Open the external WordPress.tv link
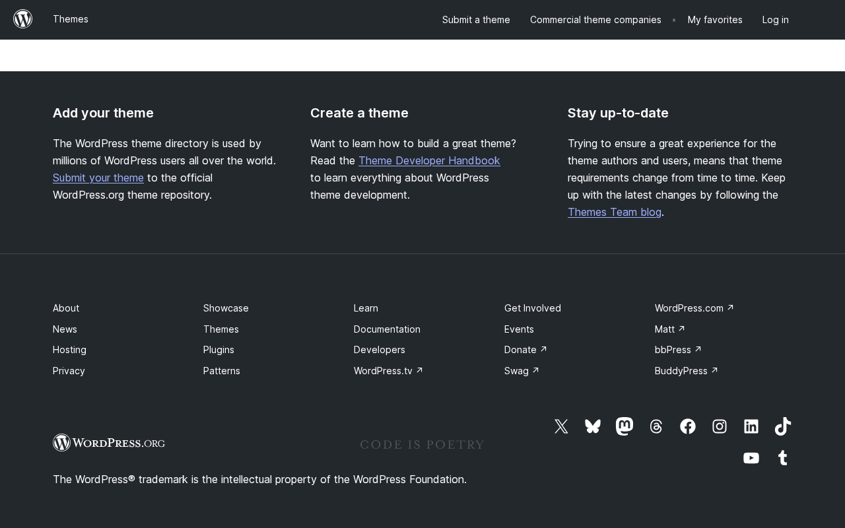Screen dimensions: 845x528 (388, 371)
